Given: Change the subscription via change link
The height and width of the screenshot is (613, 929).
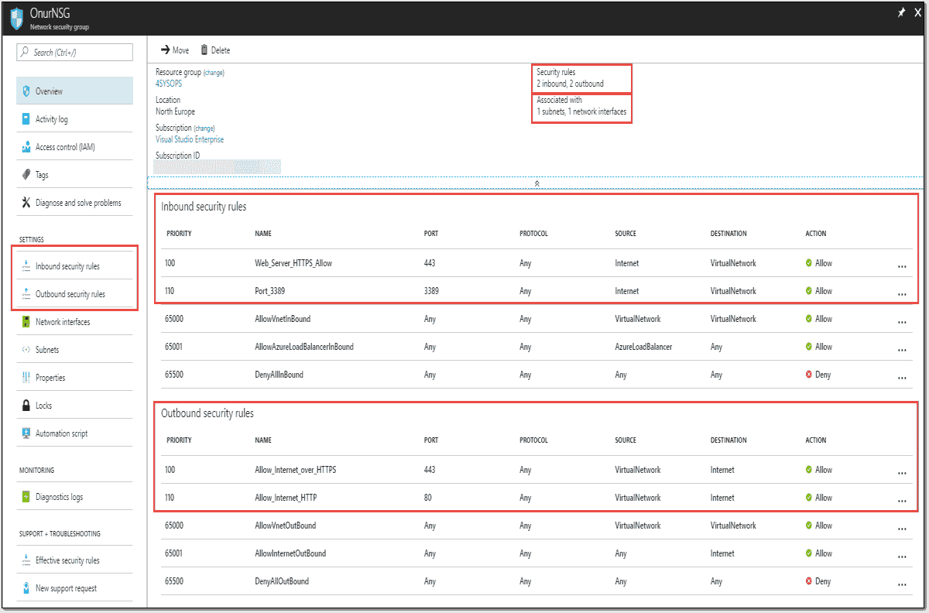Looking at the screenshot, I should pos(204,128).
